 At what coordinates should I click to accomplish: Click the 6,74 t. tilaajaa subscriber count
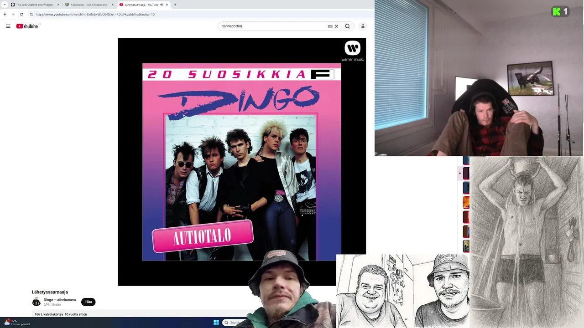[52, 304]
